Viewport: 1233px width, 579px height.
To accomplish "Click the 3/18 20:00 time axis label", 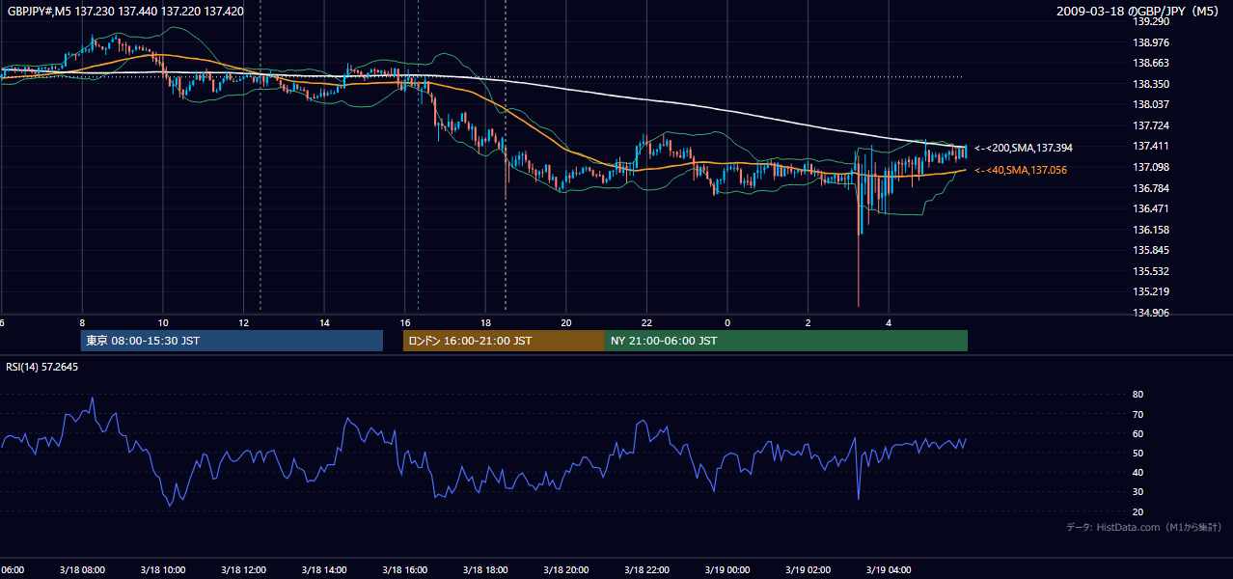I will click(x=566, y=570).
